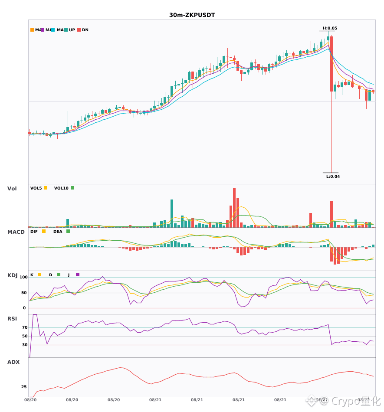
Task: Click the DIF legend text
Action: click(x=34, y=232)
